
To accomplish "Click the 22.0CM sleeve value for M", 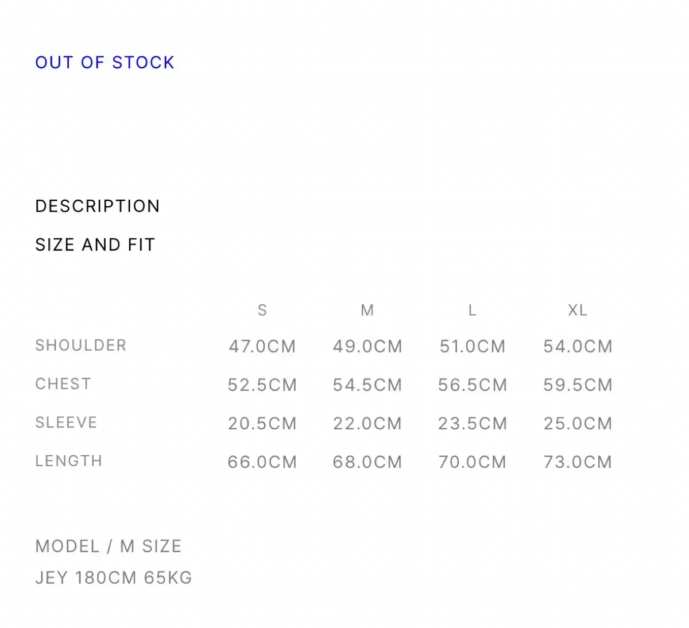I will (367, 423).
